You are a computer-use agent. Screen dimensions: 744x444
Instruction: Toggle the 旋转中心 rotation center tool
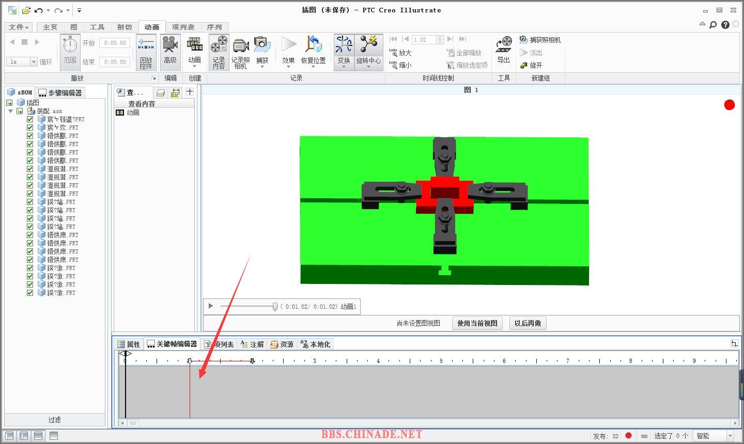point(368,52)
